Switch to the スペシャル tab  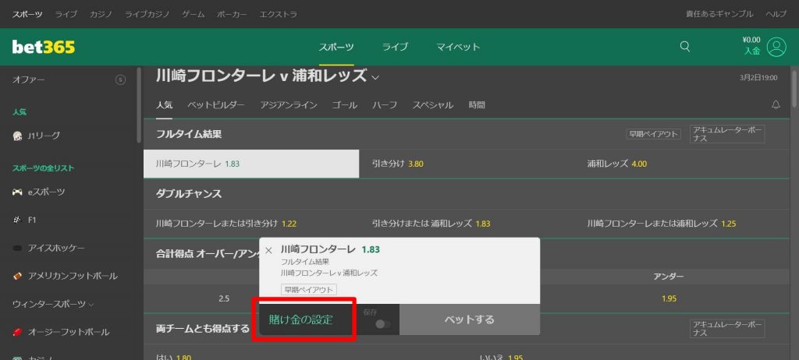pos(432,105)
